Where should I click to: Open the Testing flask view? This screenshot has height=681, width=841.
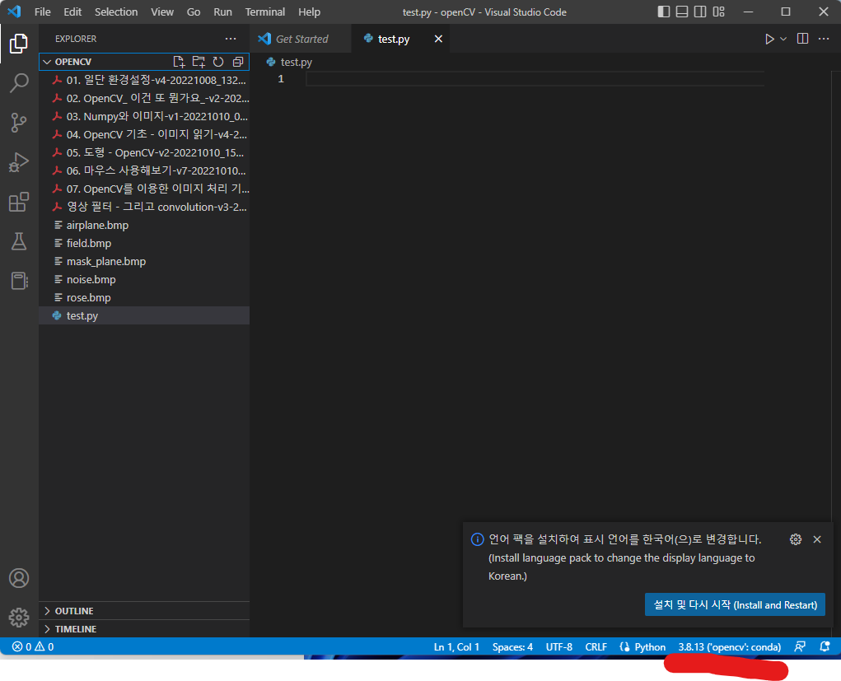coord(19,241)
